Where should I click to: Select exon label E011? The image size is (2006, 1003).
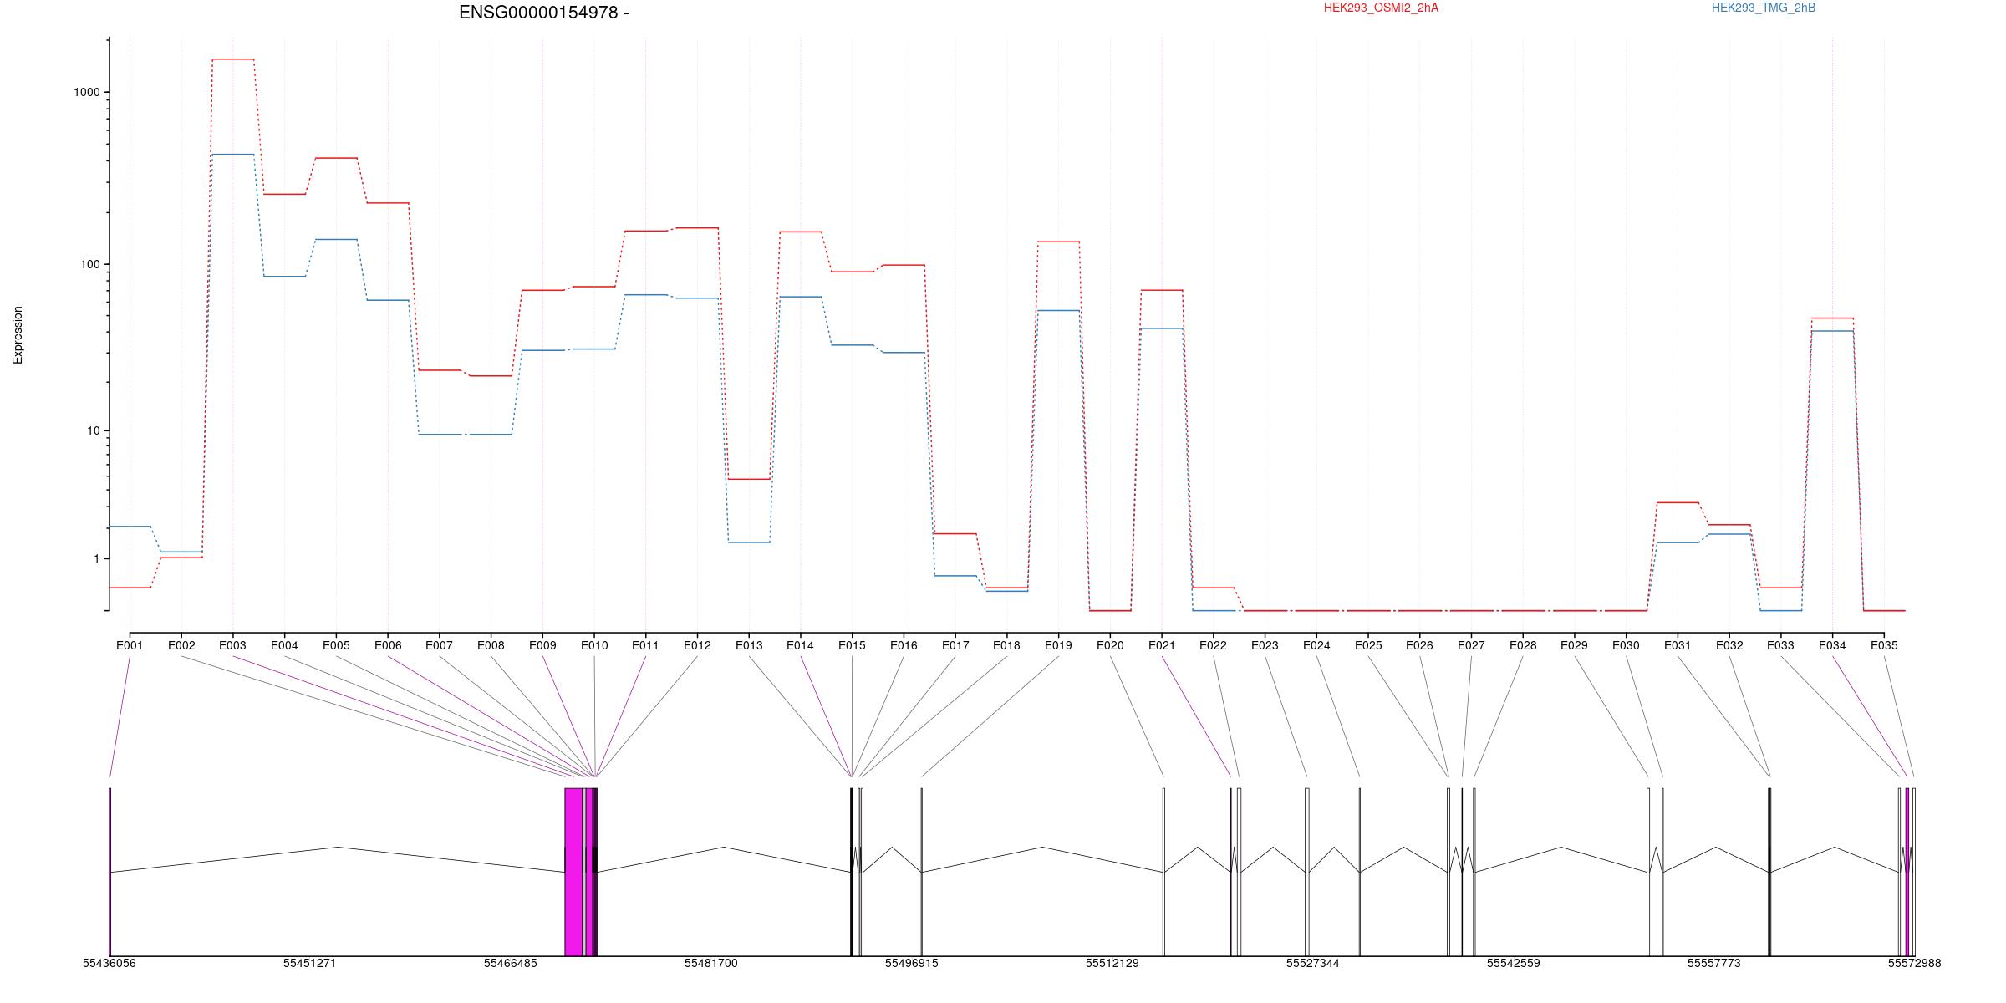(645, 645)
